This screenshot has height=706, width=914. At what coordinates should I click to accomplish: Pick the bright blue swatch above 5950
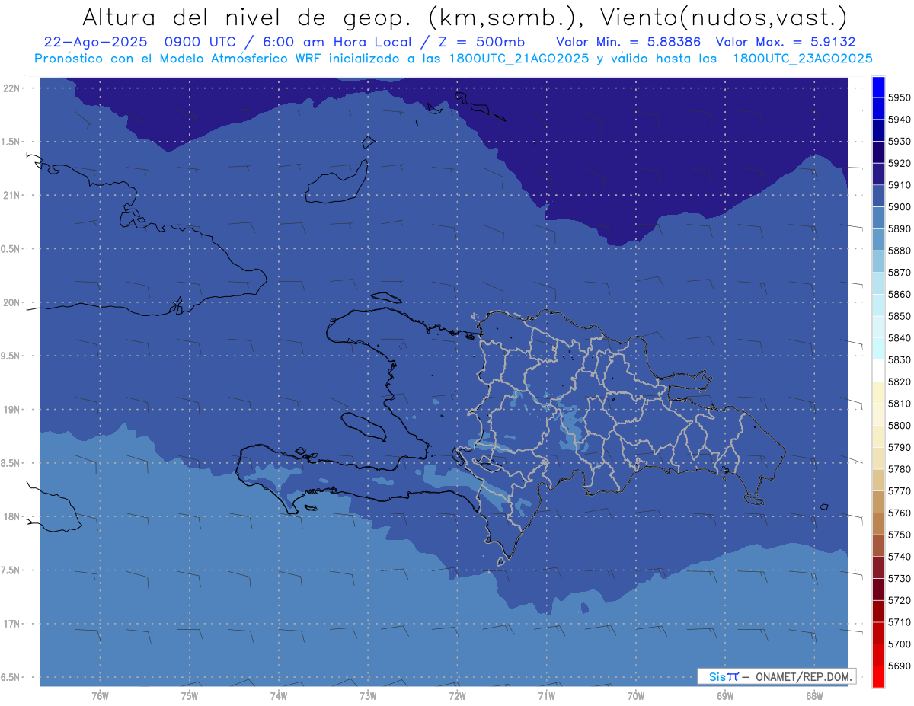pyautogui.click(x=878, y=87)
